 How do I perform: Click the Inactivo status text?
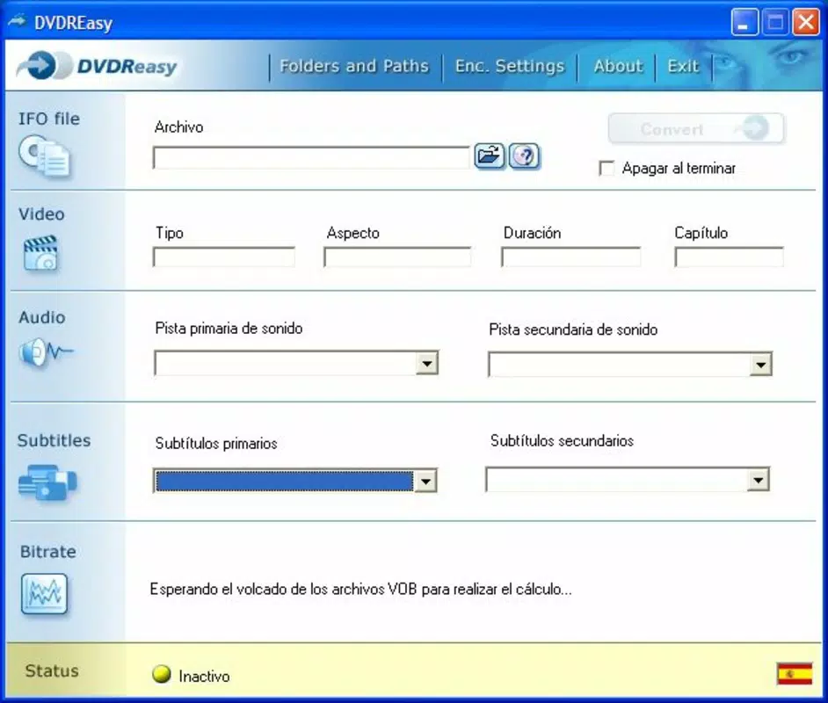(x=204, y=676)
